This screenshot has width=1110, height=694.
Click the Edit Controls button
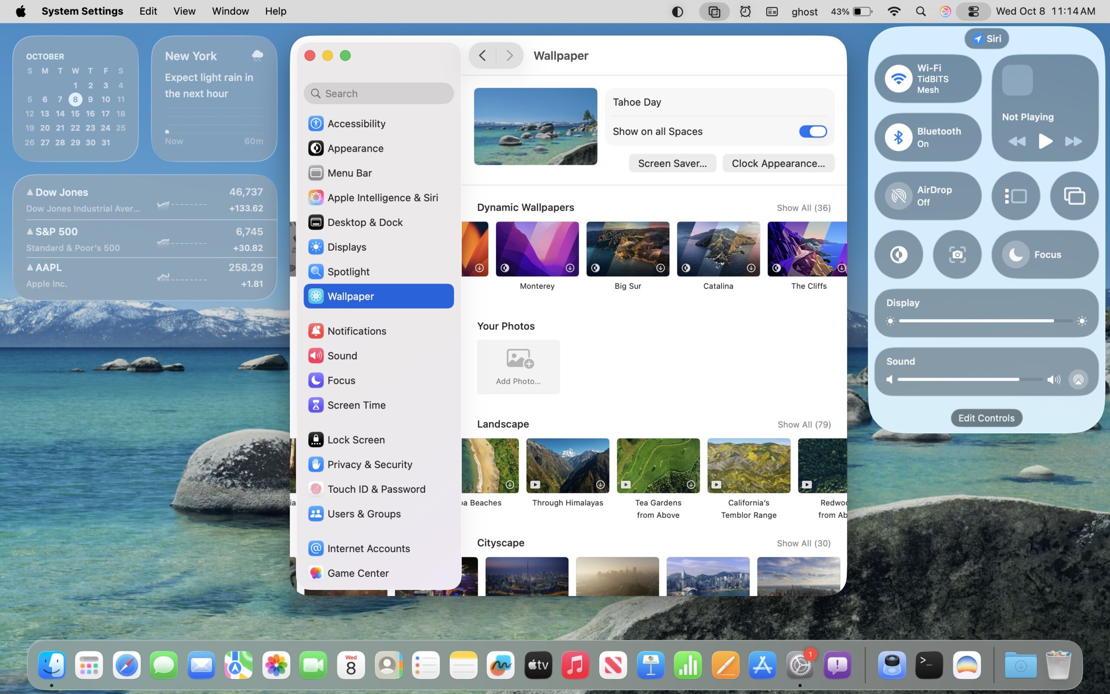[986, 418]
